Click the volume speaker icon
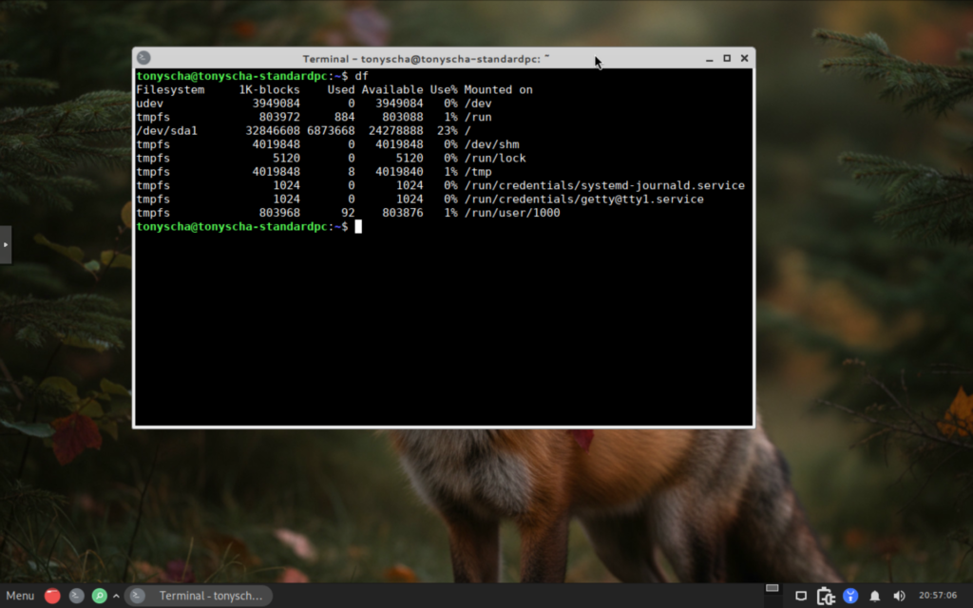Screen dimensions: 973x608 pos(899,597)
